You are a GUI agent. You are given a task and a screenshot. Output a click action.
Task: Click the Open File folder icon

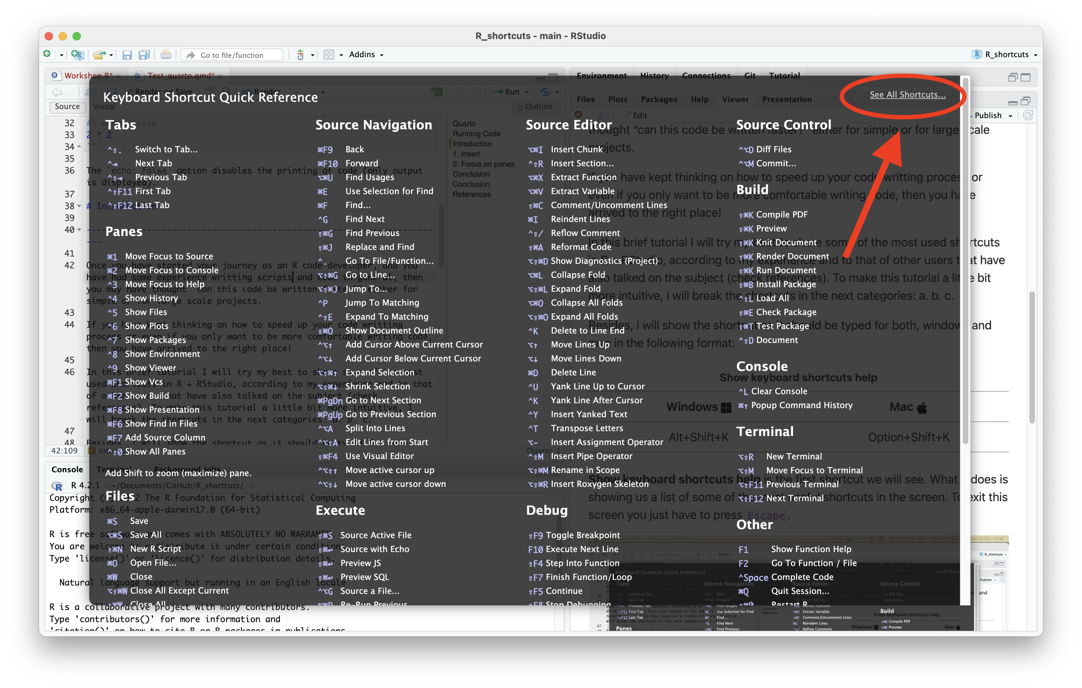99,55
